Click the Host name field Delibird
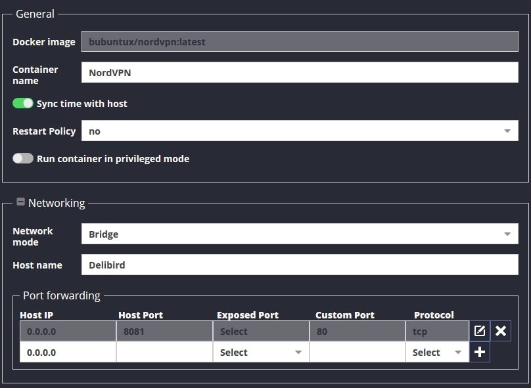This screenshot has height=388, width=531. click(300, 265)
